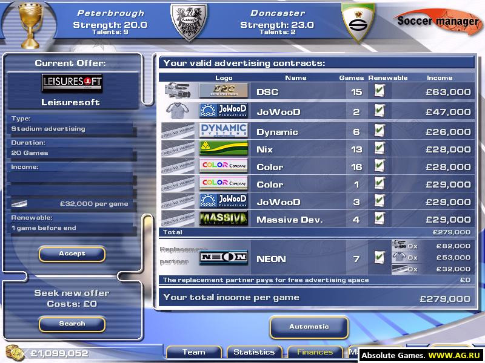Viewport: 485px width, 363px height.
Task: Select the Massive logo
Action: pos(223,218)
